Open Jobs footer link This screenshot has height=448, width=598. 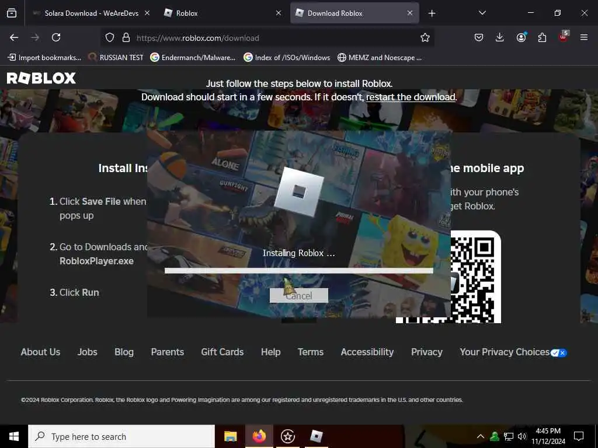tap(88, 352)
